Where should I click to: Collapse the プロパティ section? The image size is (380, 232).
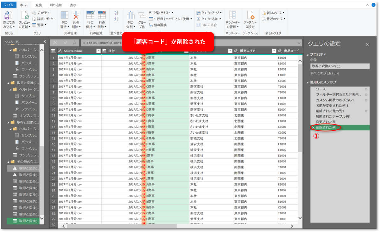(x=307, y=54)
